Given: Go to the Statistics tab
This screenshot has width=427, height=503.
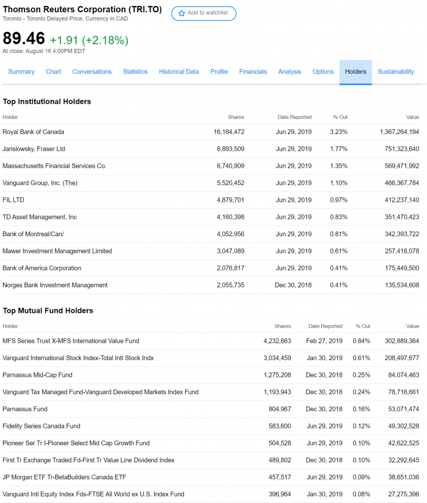Looking at the screenshot, I should (135, 72).
